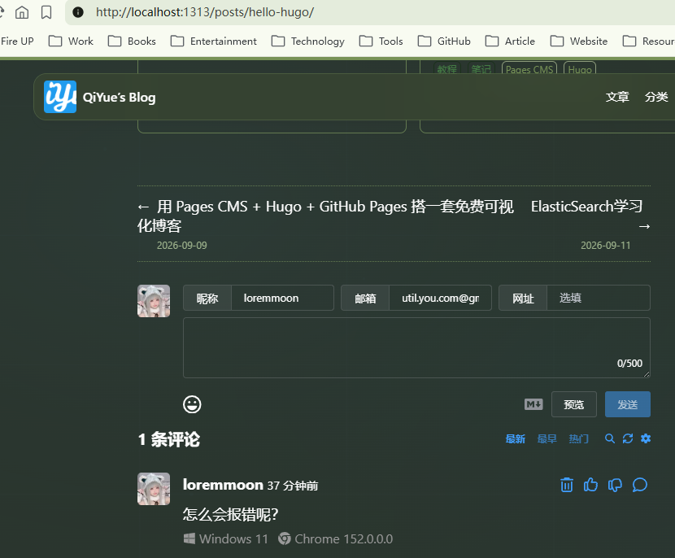The image size is (675, 558).
Task: Sort comments by 最早
Action: pos(547,438)
